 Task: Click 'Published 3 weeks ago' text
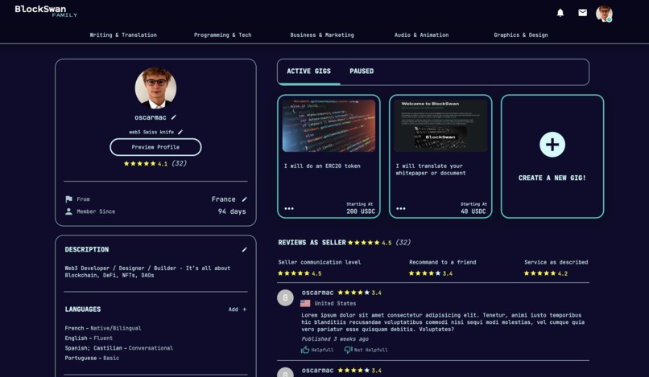(335, 339)
